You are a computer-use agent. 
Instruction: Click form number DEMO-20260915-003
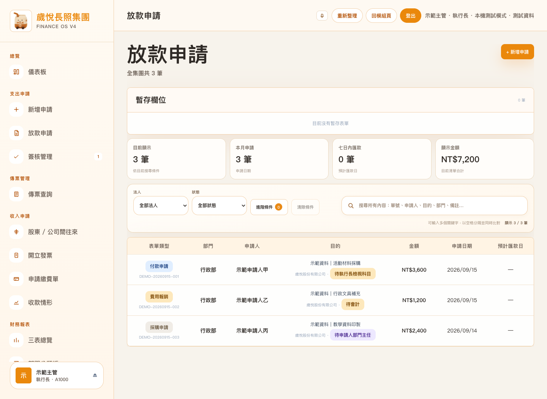click(x=159, y=337)
